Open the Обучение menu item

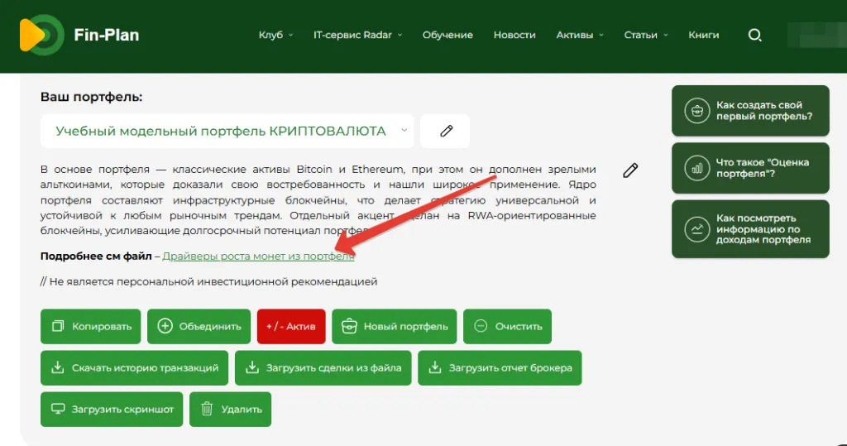tap(447, 35)
